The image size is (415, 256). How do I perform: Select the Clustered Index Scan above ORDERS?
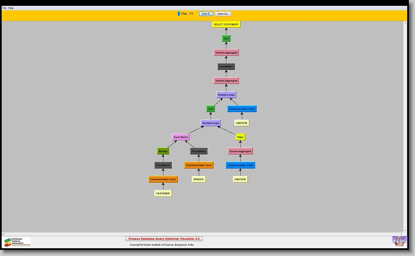click(199, 165)
